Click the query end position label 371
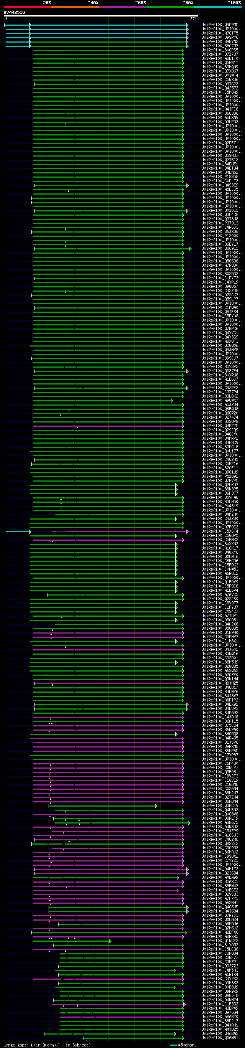 pyautogui.click(x=193, y=19)
